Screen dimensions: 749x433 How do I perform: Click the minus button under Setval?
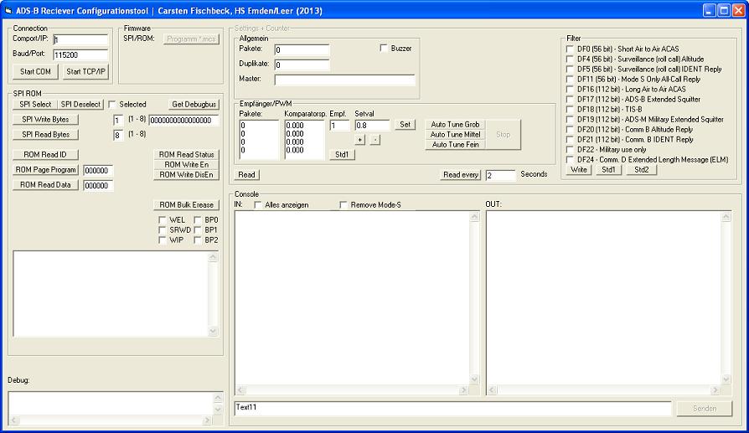(x=375, y=140)
